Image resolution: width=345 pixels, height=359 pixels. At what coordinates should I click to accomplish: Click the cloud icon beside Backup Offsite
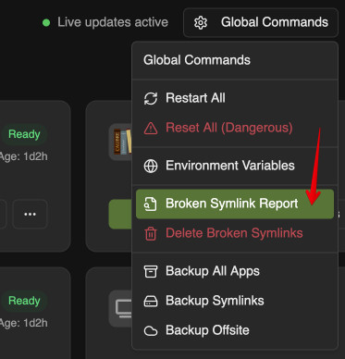coord(151,331)
